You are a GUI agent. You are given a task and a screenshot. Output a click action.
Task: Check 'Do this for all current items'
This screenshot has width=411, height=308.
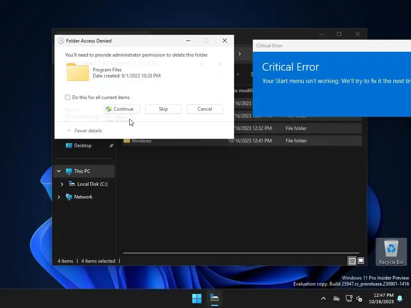click(67, 97)
